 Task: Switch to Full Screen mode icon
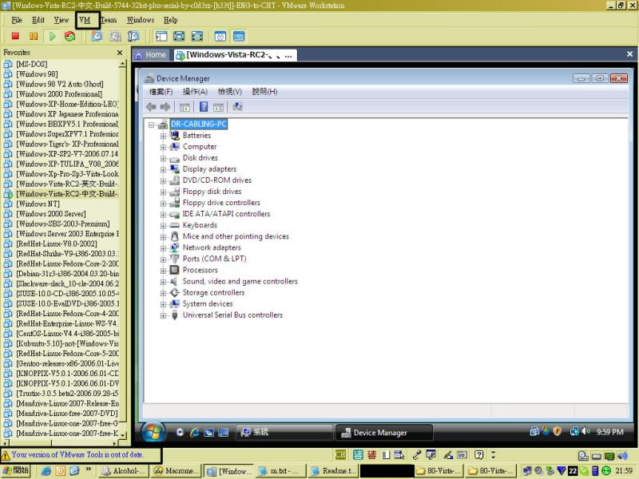179,36
